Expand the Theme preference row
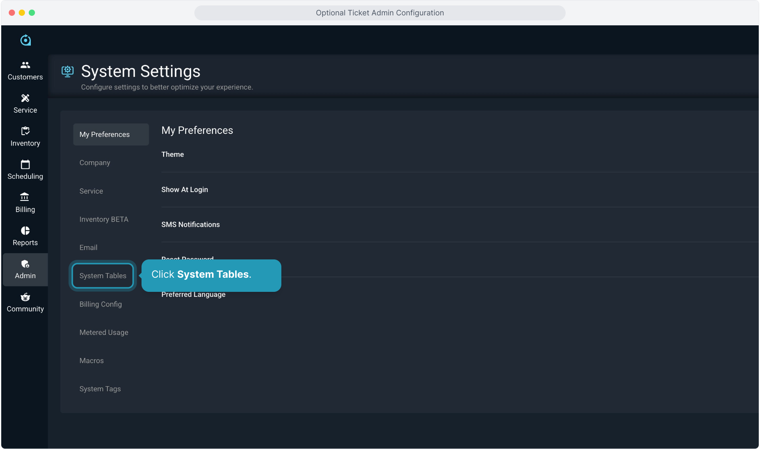This screenshot has height=449, width=760. click(173, 155)
